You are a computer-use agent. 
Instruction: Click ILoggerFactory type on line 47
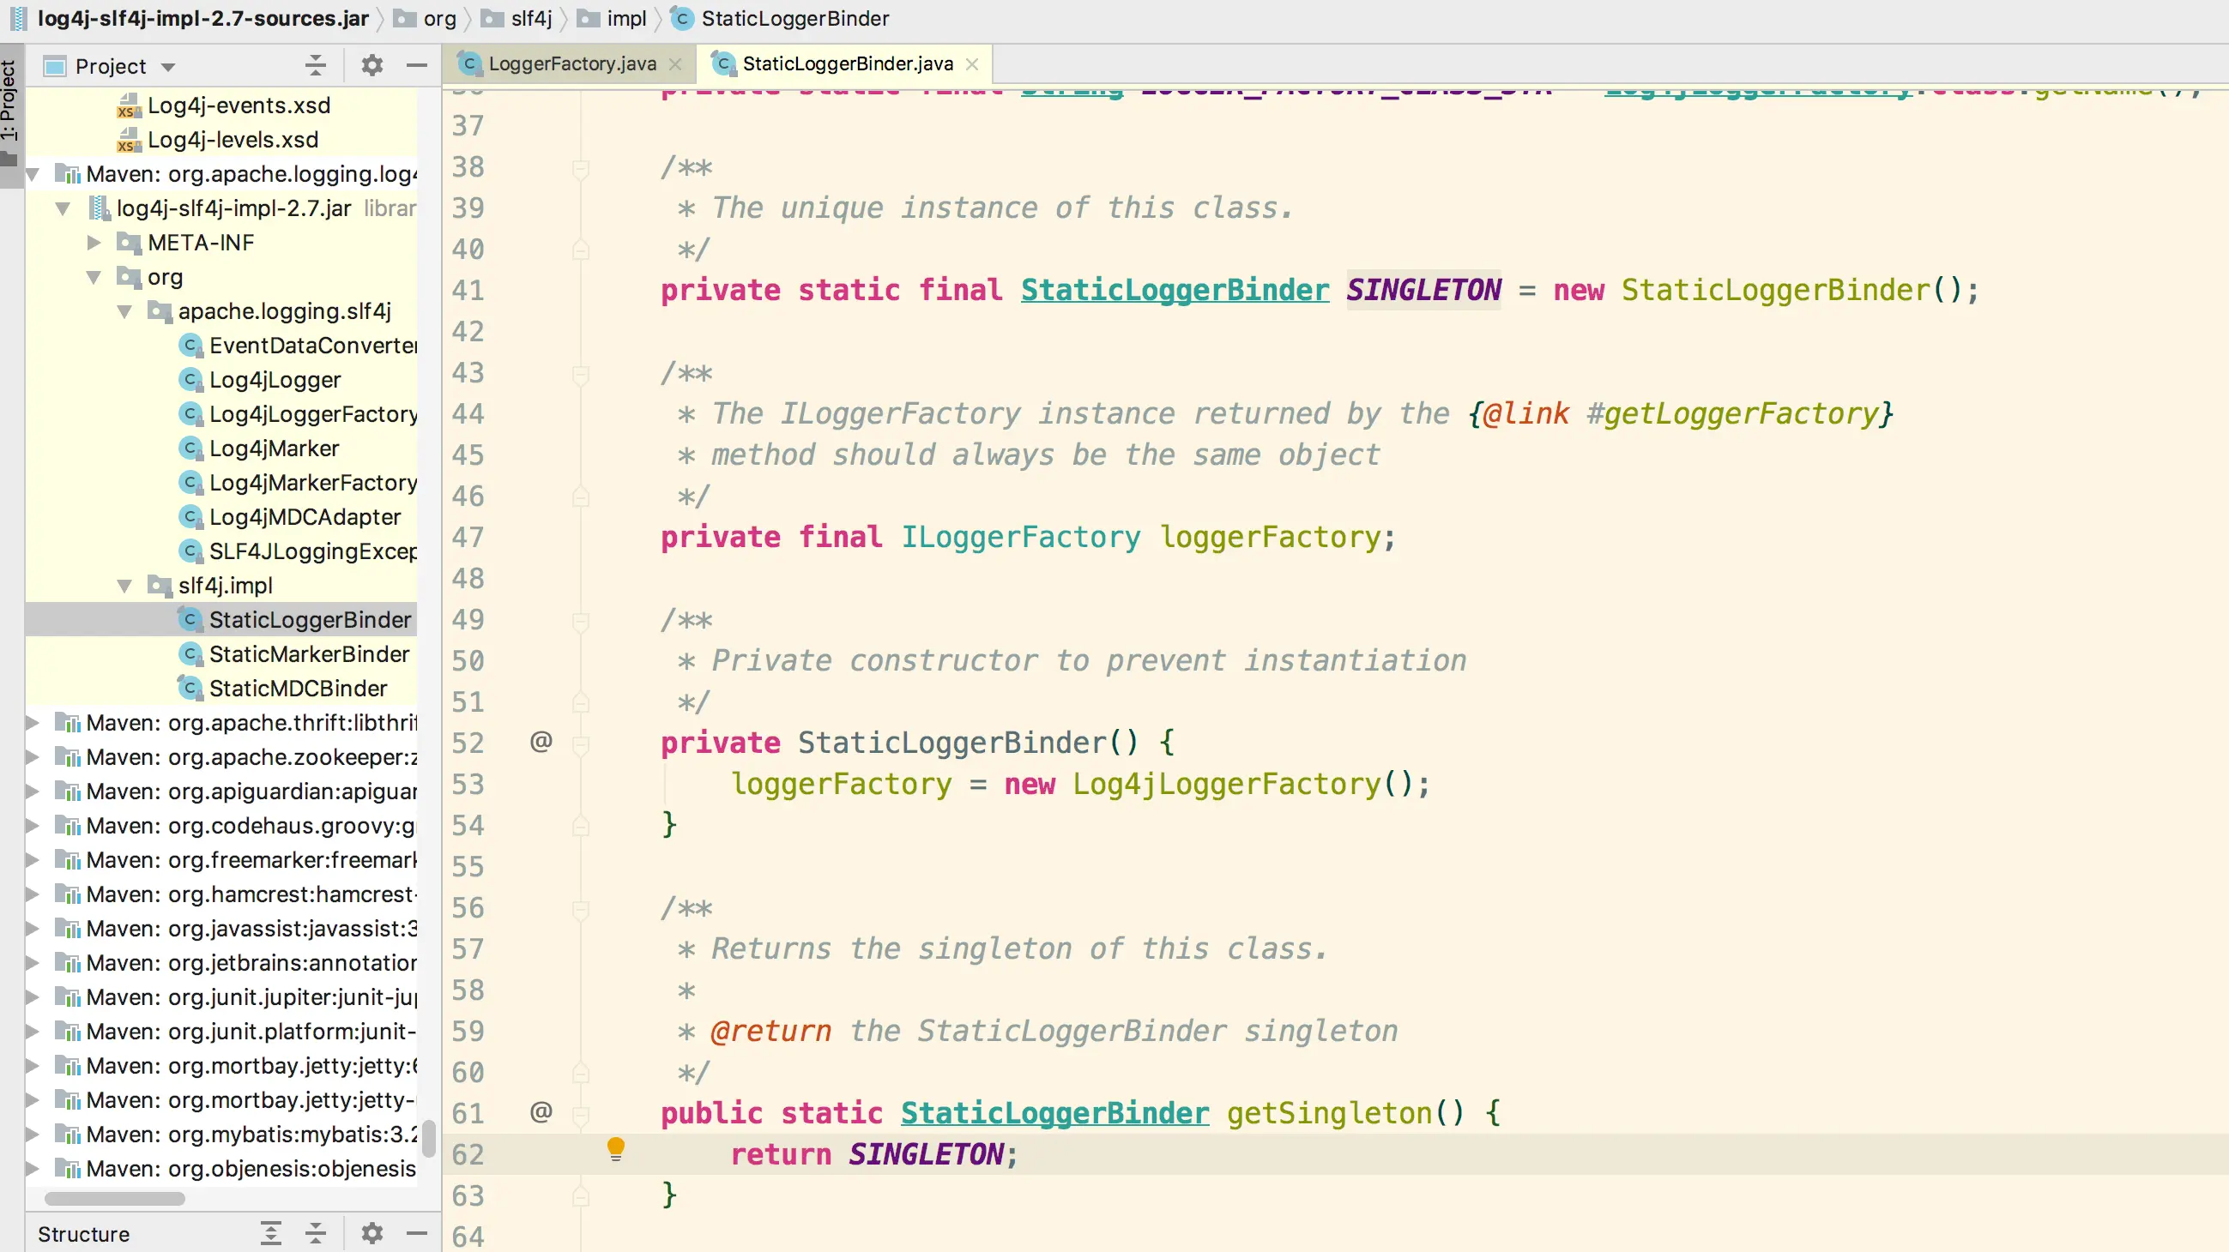[x=1021, y=537]
